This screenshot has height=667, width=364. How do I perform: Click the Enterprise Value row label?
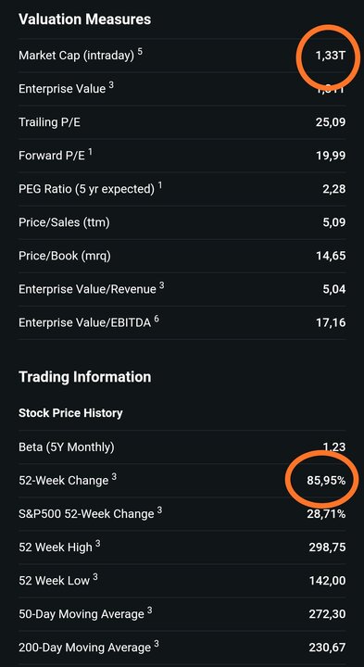pos(66,88)
